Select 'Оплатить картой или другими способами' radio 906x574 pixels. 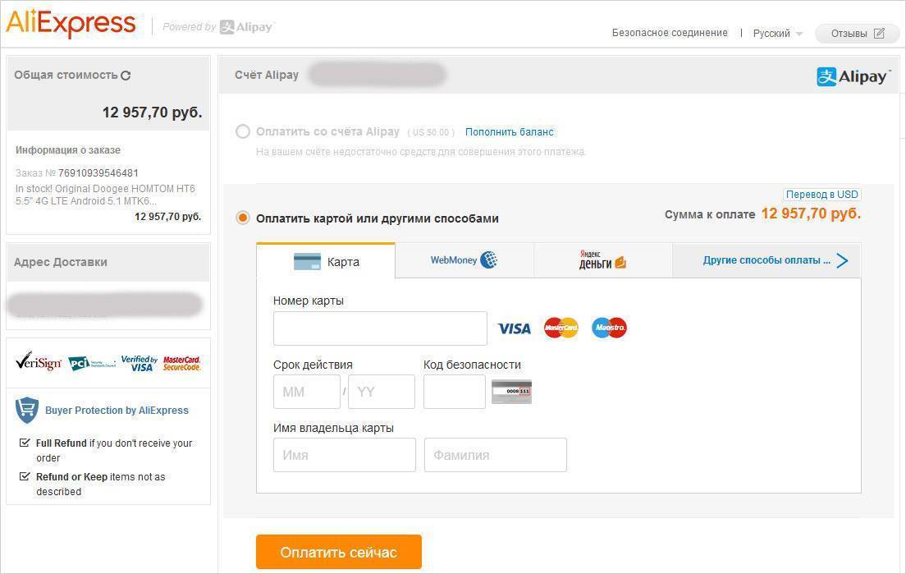(243, 218)
